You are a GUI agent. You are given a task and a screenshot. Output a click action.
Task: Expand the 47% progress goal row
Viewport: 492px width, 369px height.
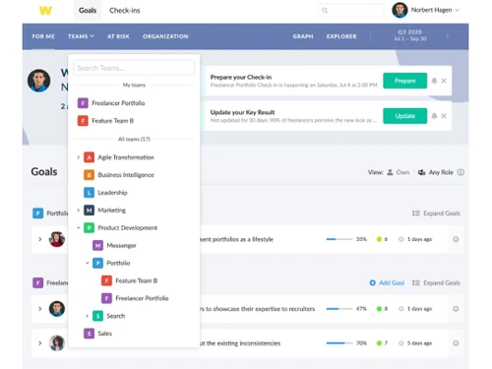[40, 309]
